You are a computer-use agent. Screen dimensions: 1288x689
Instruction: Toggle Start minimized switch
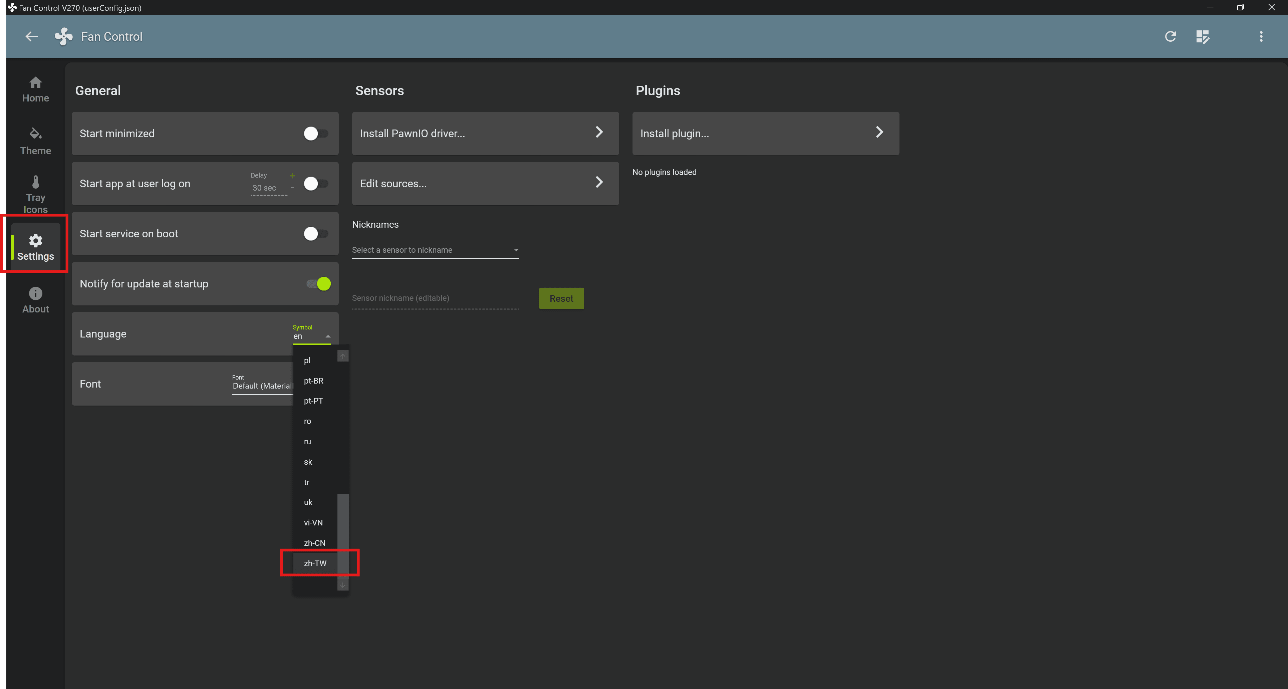click(x=316, y=134)
